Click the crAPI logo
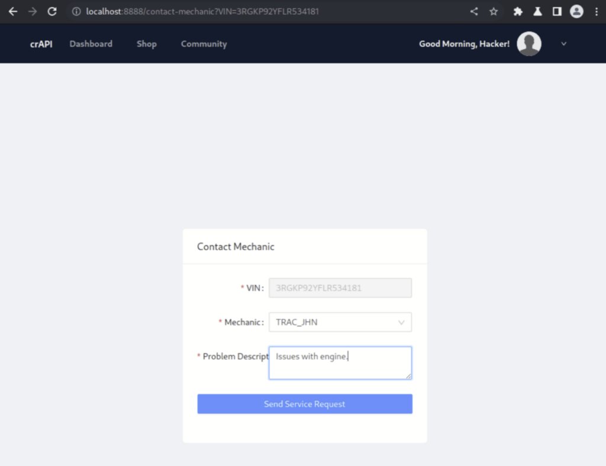606x466 pixels. tap(41, 43)
